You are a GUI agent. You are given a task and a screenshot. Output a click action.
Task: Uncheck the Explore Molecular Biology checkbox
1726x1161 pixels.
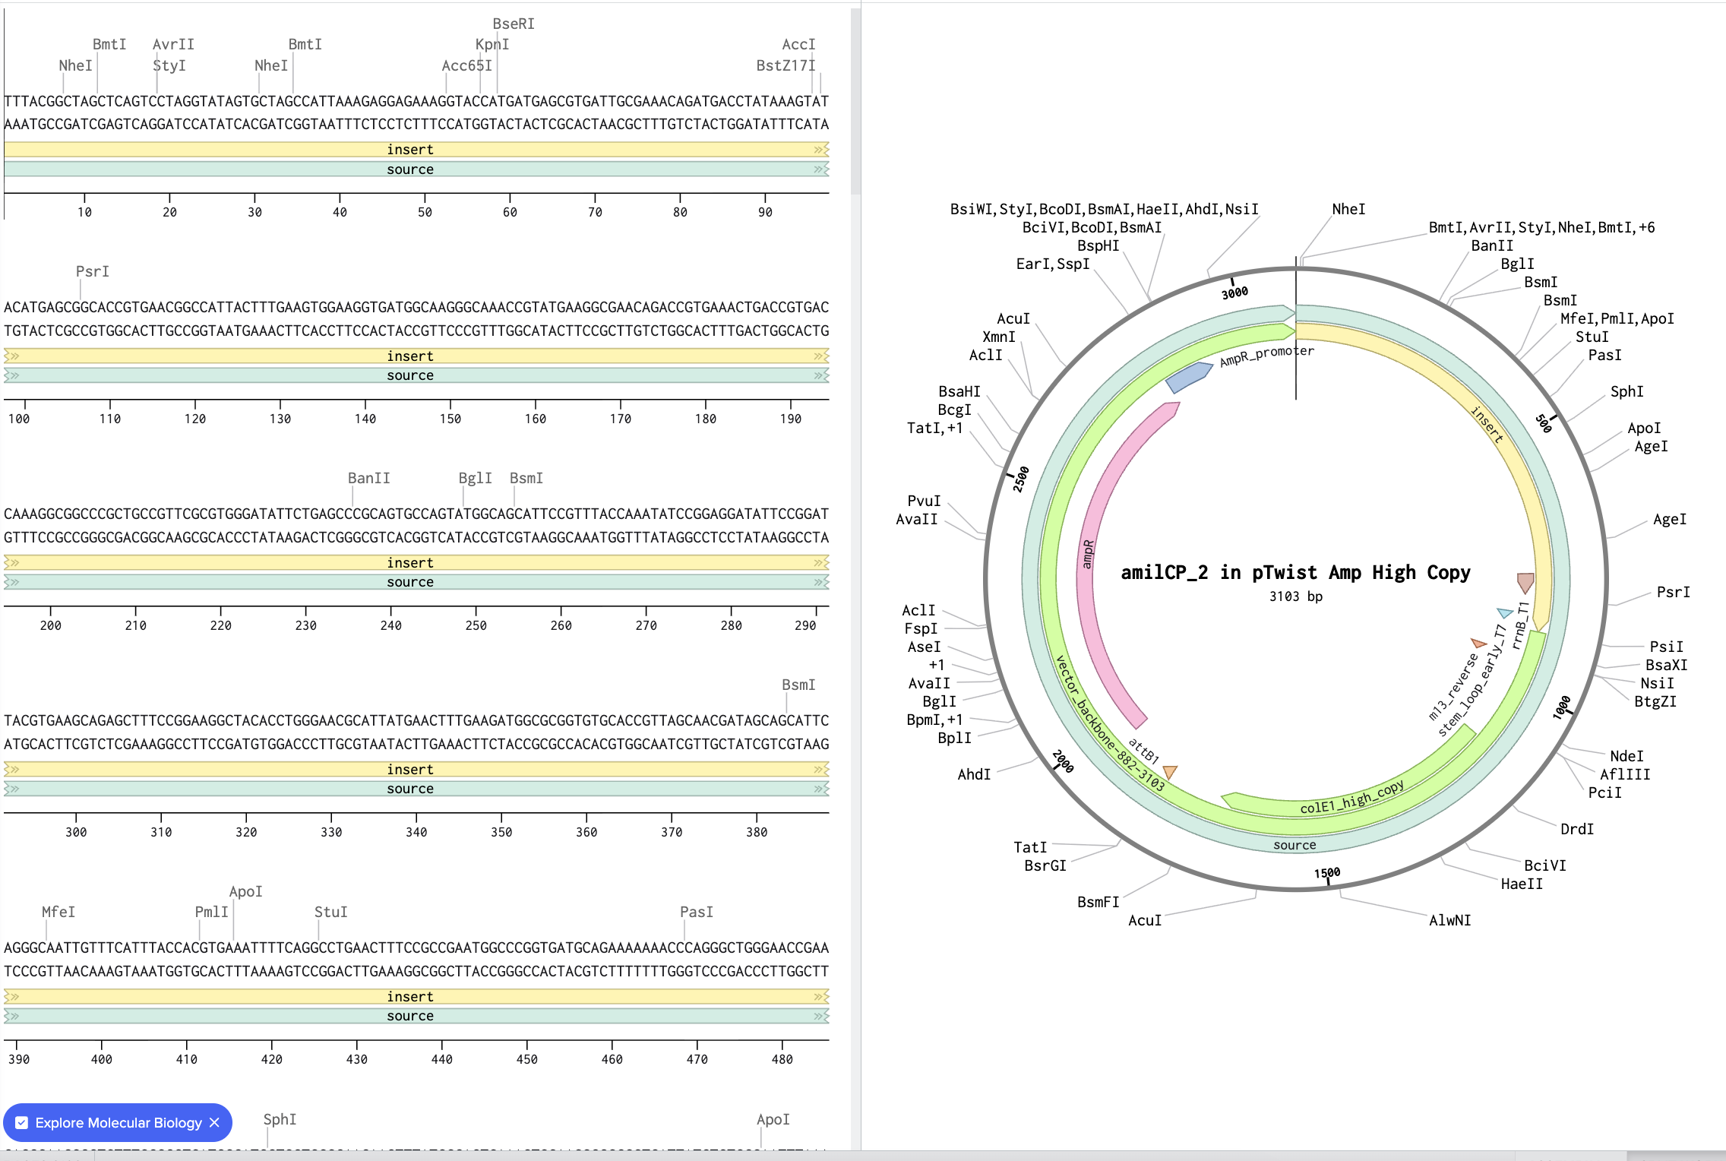point(22,1122)
